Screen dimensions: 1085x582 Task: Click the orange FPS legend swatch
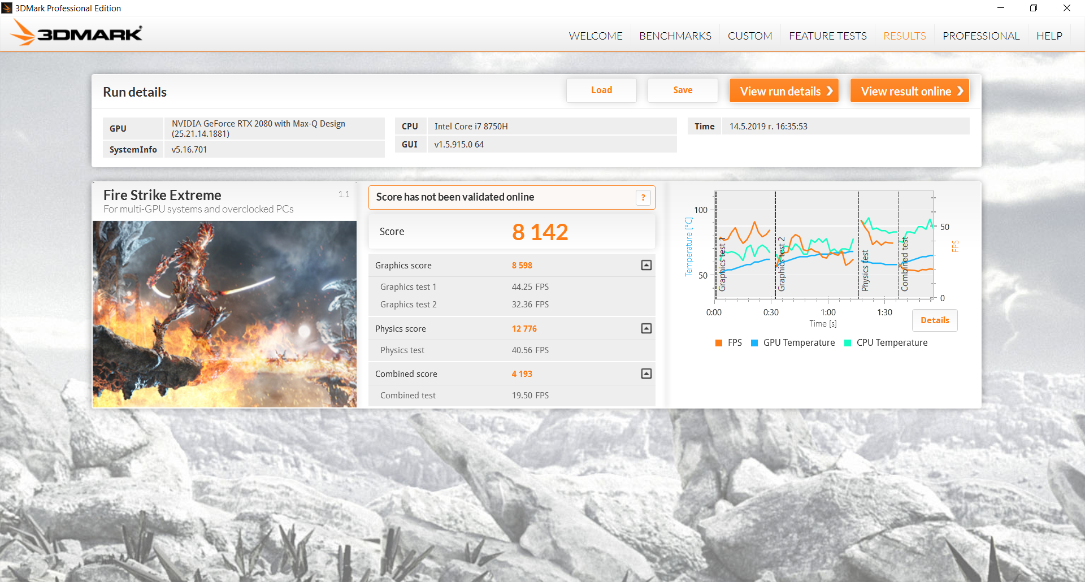click(719, 343)
